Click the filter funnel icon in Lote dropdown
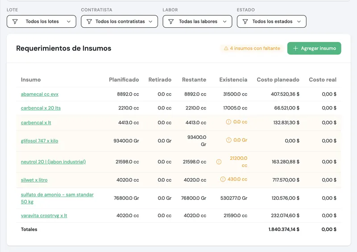The width and height of the screenshot is (357, 252). pos(15,21)
